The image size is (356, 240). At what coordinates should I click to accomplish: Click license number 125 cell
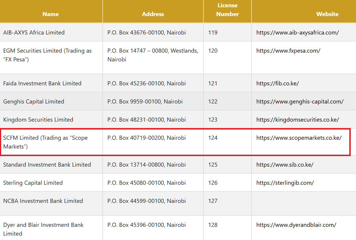click(213, 165)
